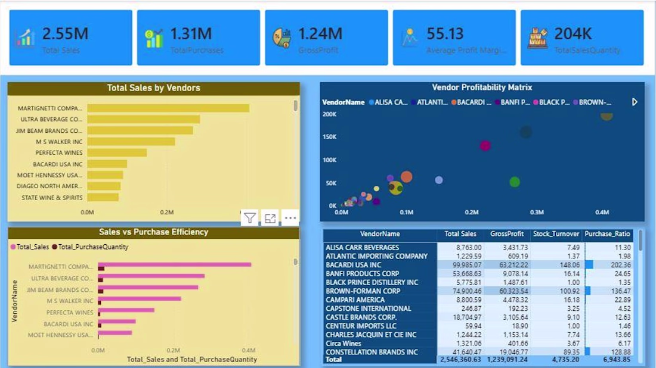Select pink PERFECTA WINES bar in efficiency chart
Viewport: 656px width, 368px height.
126,310
